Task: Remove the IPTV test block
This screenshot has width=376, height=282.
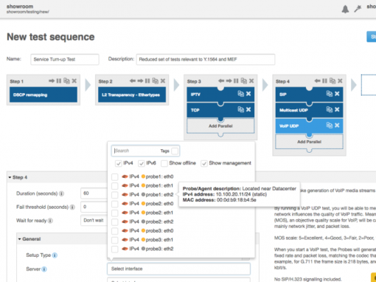Action: point(248,94)
